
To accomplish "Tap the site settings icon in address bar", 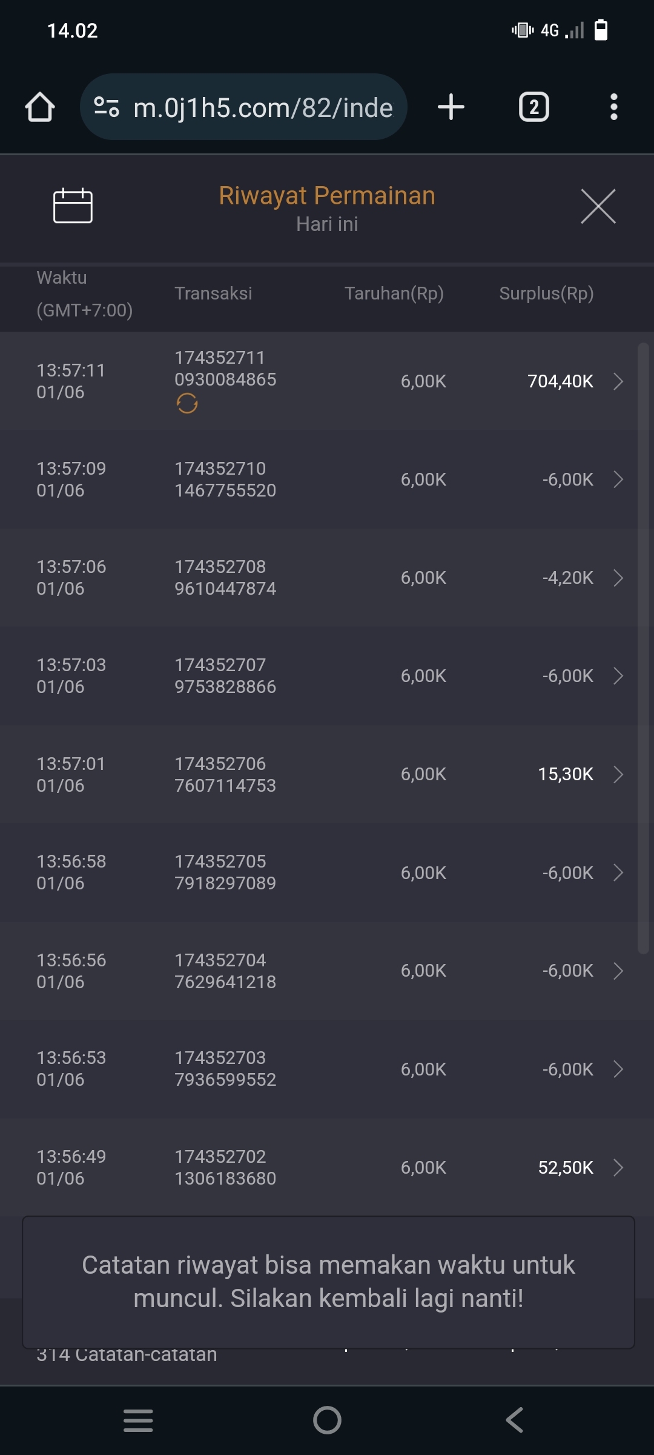I will (107, 107).
